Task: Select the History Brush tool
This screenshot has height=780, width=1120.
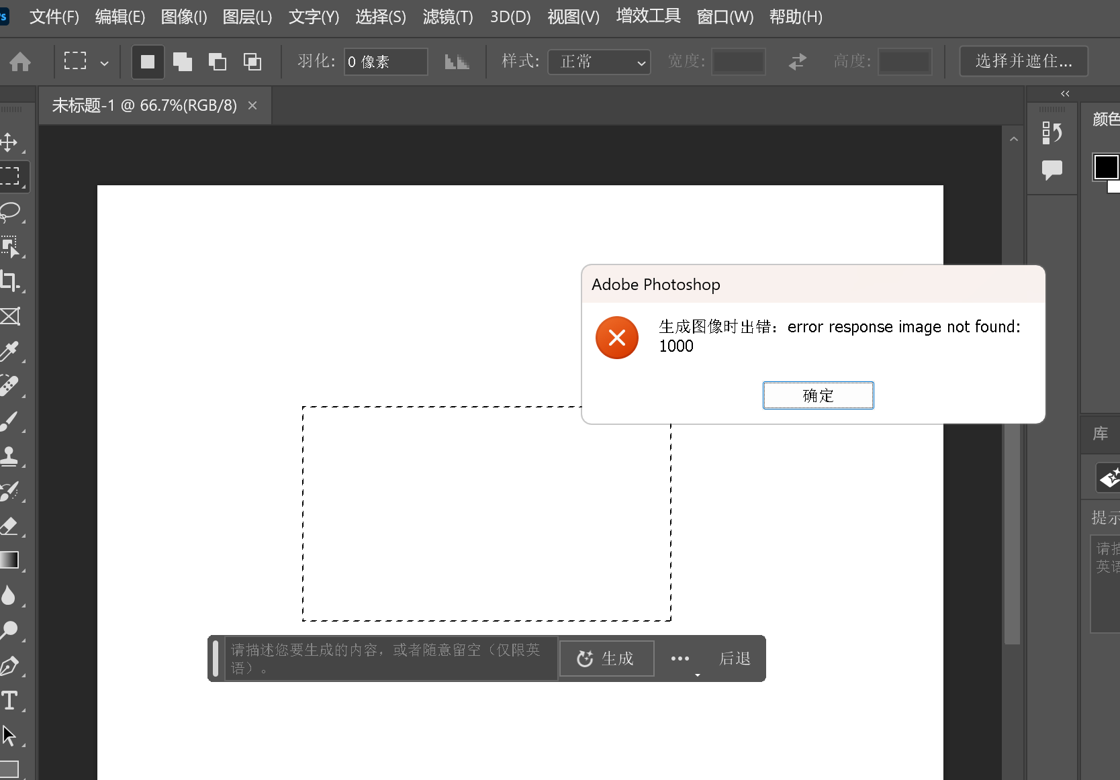Action: 9,491
